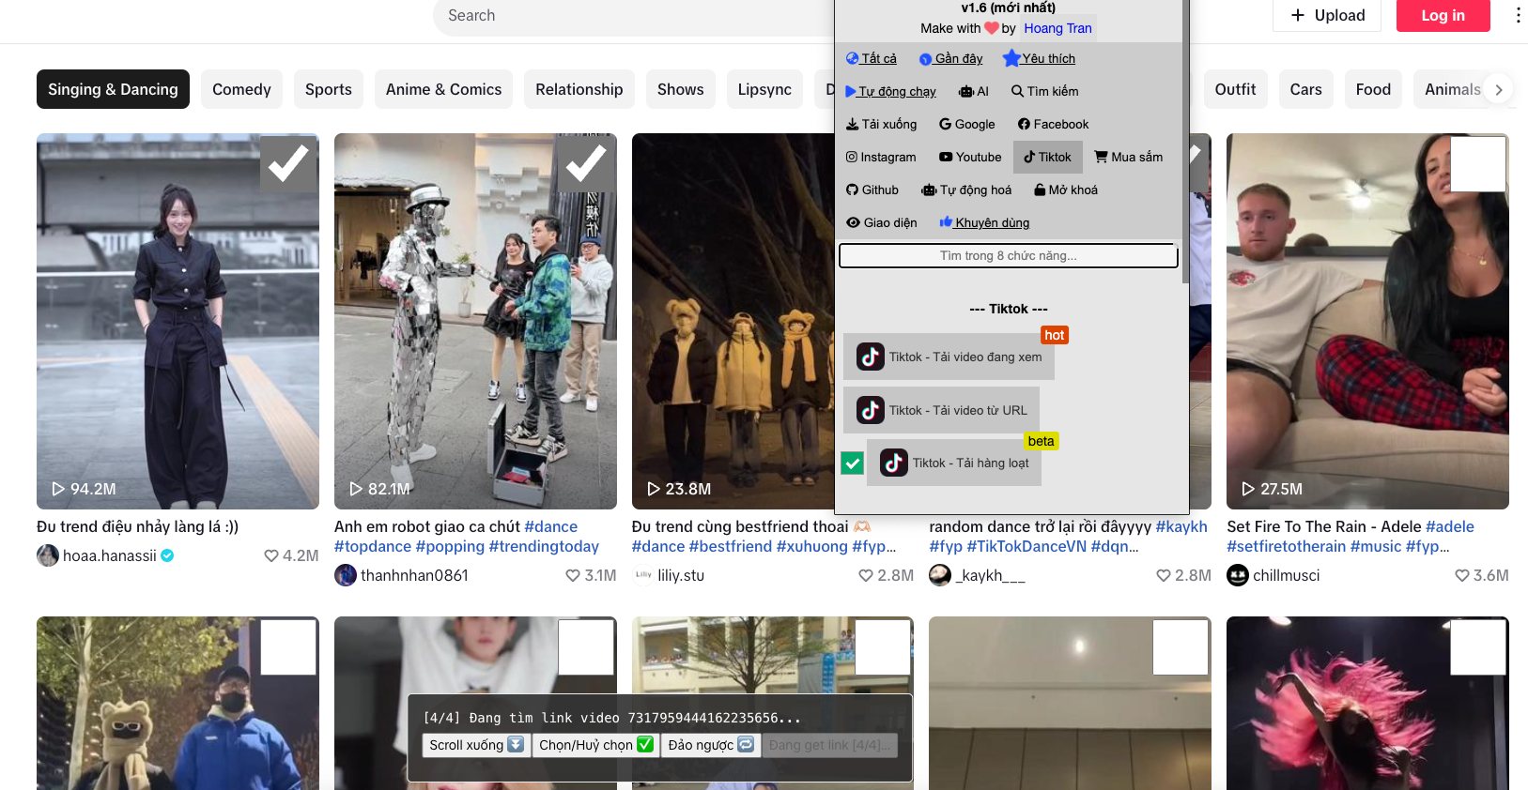Run Tiktok - Tải video đang xem
Image resolution: width=1528 pixels, height=790 pixels.
pos(949,357)
